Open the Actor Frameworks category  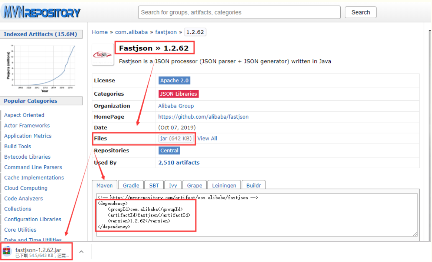pyautogui.click(x=27, y=126)
